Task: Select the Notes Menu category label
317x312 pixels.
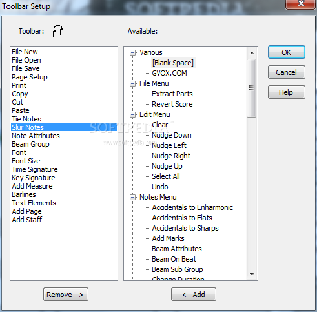Action: [x=158, y=197]
